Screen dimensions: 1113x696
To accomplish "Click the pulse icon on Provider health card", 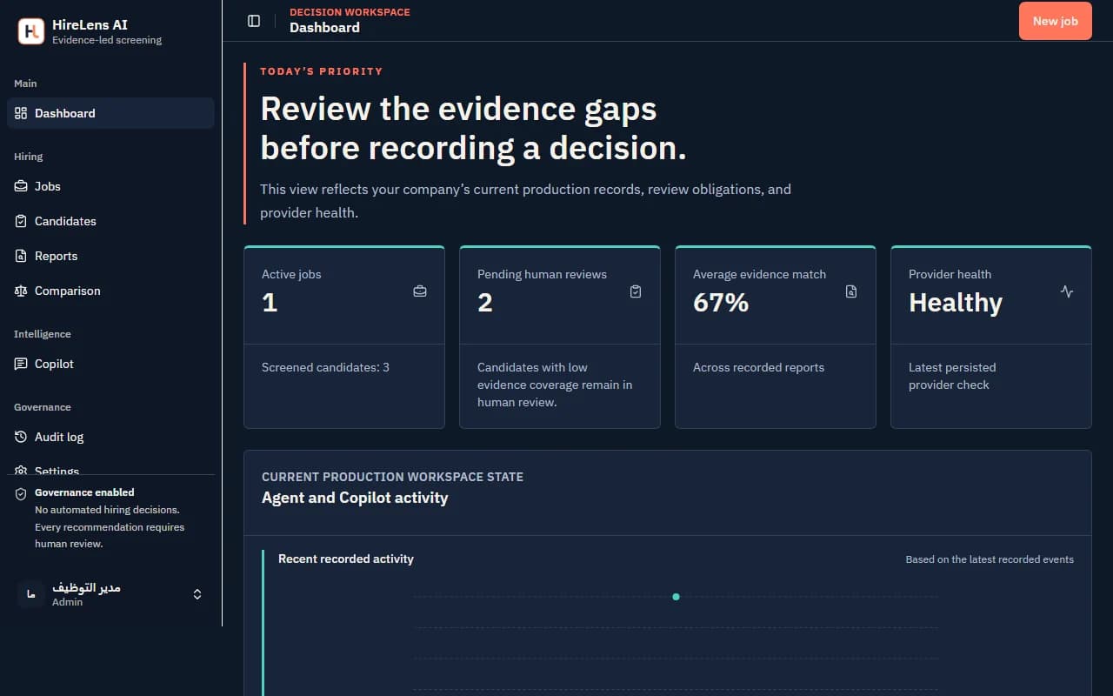I will coord(1067,291).
